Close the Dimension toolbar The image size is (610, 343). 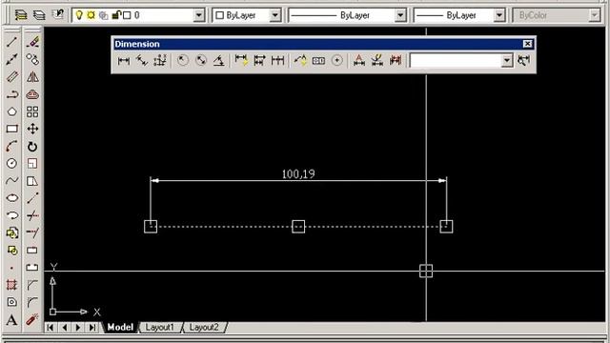pyautogui.click(x=527, y=44)
